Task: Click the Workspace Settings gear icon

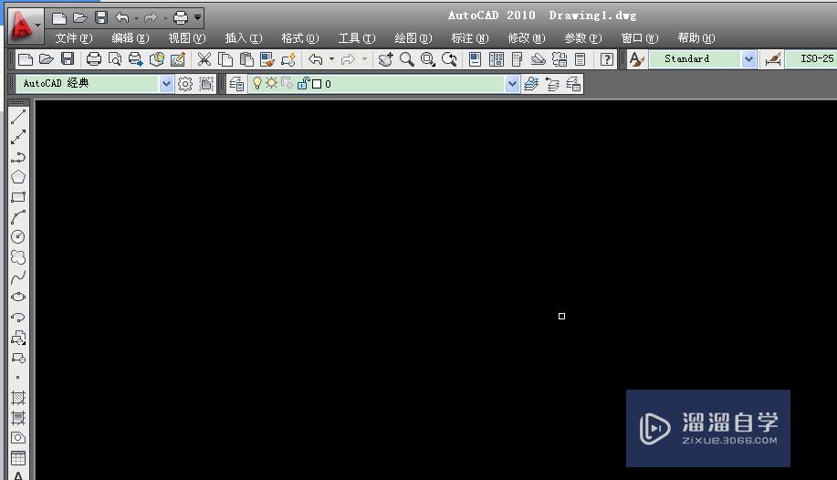Action: coord(184,84)
